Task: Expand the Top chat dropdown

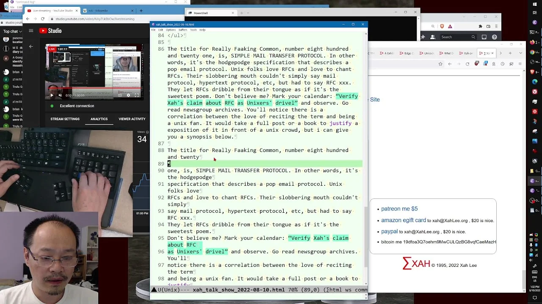Action: (x=12, y=31)
